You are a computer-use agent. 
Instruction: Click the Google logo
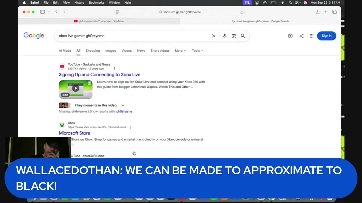click(x=34, y=35)
